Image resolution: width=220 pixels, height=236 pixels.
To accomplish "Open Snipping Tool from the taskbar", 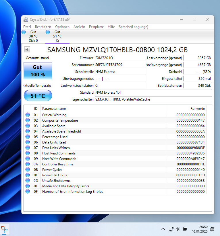I will click(4, 229).
